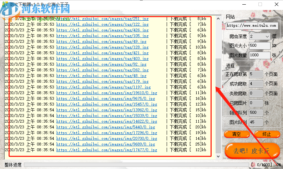Click the 图片队列 field showing 45

256,122
